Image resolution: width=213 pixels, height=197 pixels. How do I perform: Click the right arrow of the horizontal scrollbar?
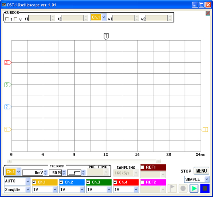pos(158,161)
